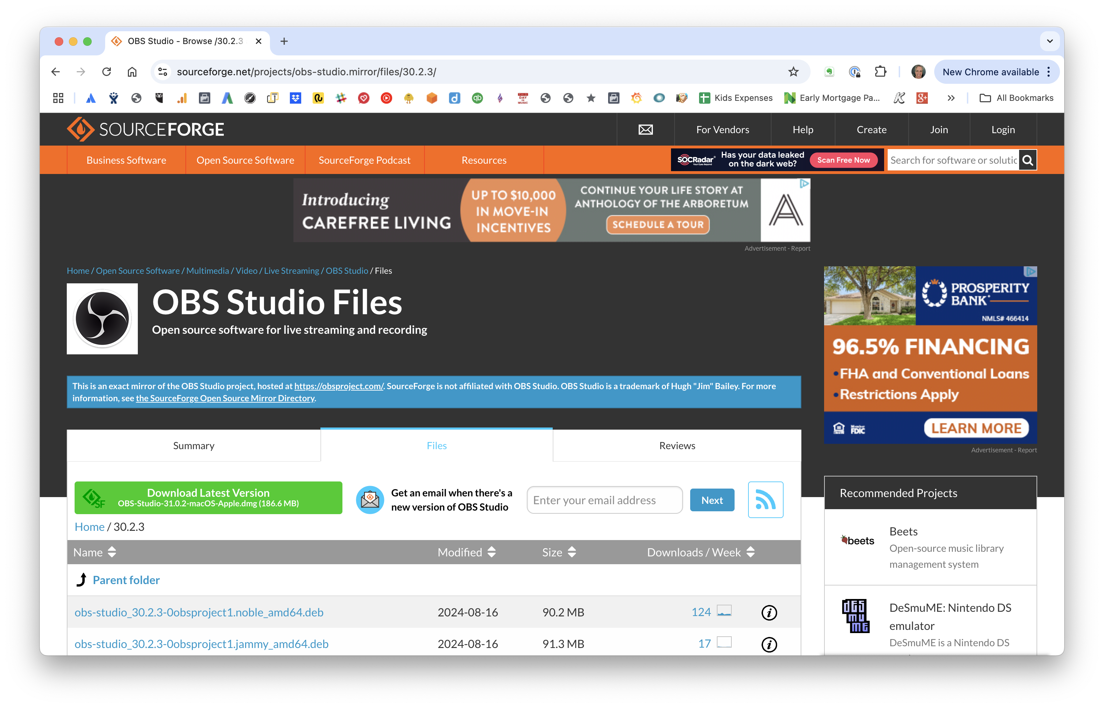View info icon for noble_amd64.deb file
The image size is (1104, 708).
769,612
